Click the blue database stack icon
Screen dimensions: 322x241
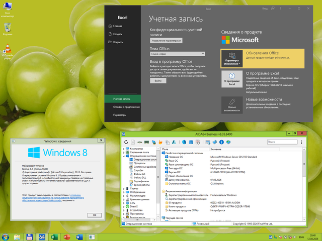[191, 142]
